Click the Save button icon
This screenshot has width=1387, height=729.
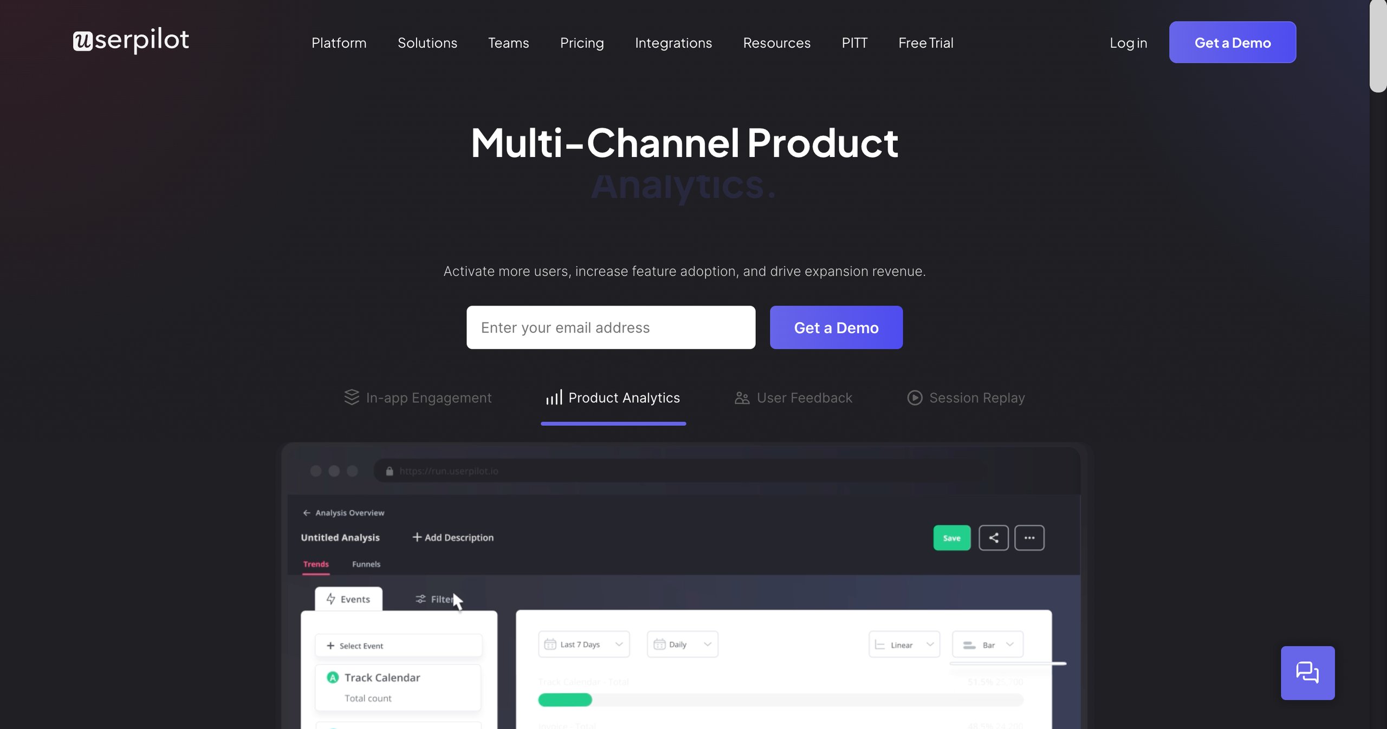pos(951,538)
